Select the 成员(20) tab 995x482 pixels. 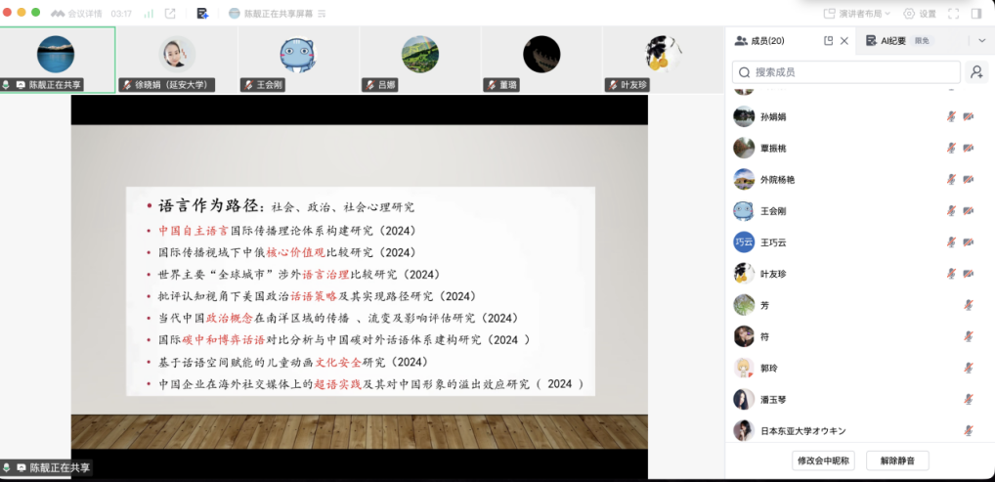point(766,41)
